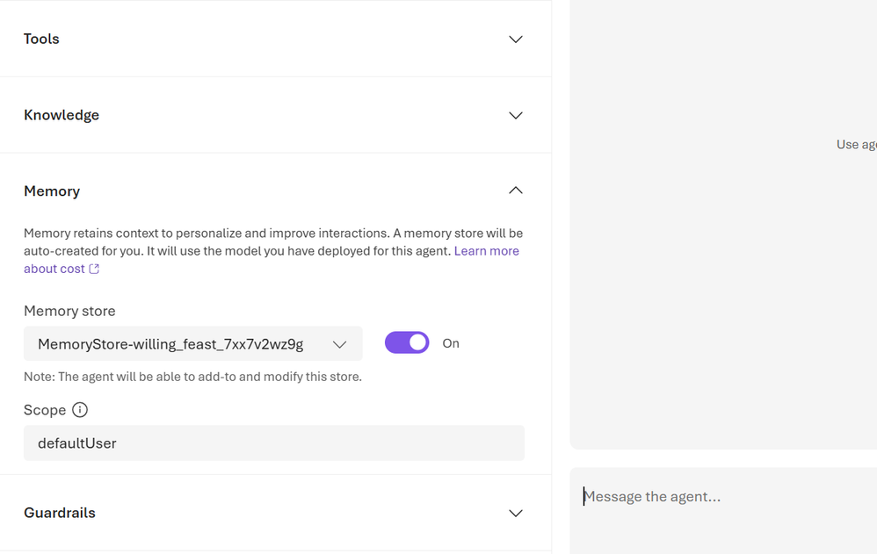877x554 pixels.
Task: Click the Memory section heading
Action: pyautogui.click(x=52, y=191)
